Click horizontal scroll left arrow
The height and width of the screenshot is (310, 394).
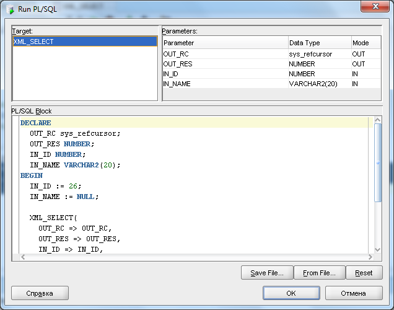(x=23, y=257)
